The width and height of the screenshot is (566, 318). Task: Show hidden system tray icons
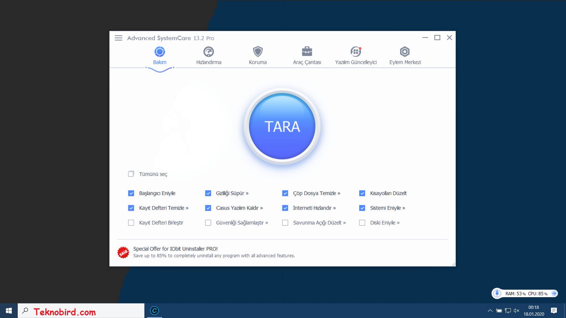[x=490, y=311]
